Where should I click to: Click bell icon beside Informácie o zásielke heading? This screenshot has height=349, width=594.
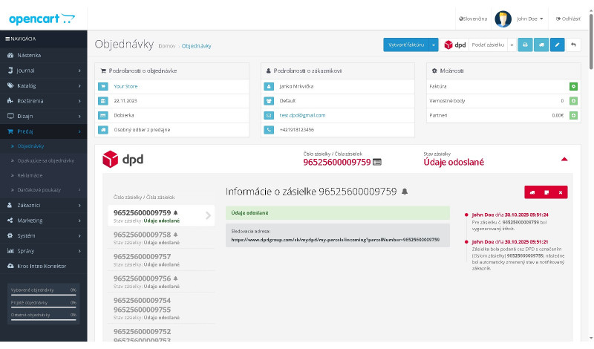point(405,192)
